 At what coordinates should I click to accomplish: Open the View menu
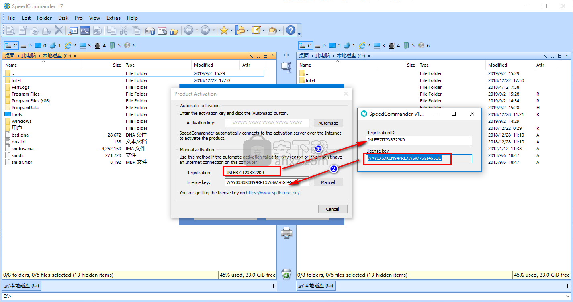94,18
